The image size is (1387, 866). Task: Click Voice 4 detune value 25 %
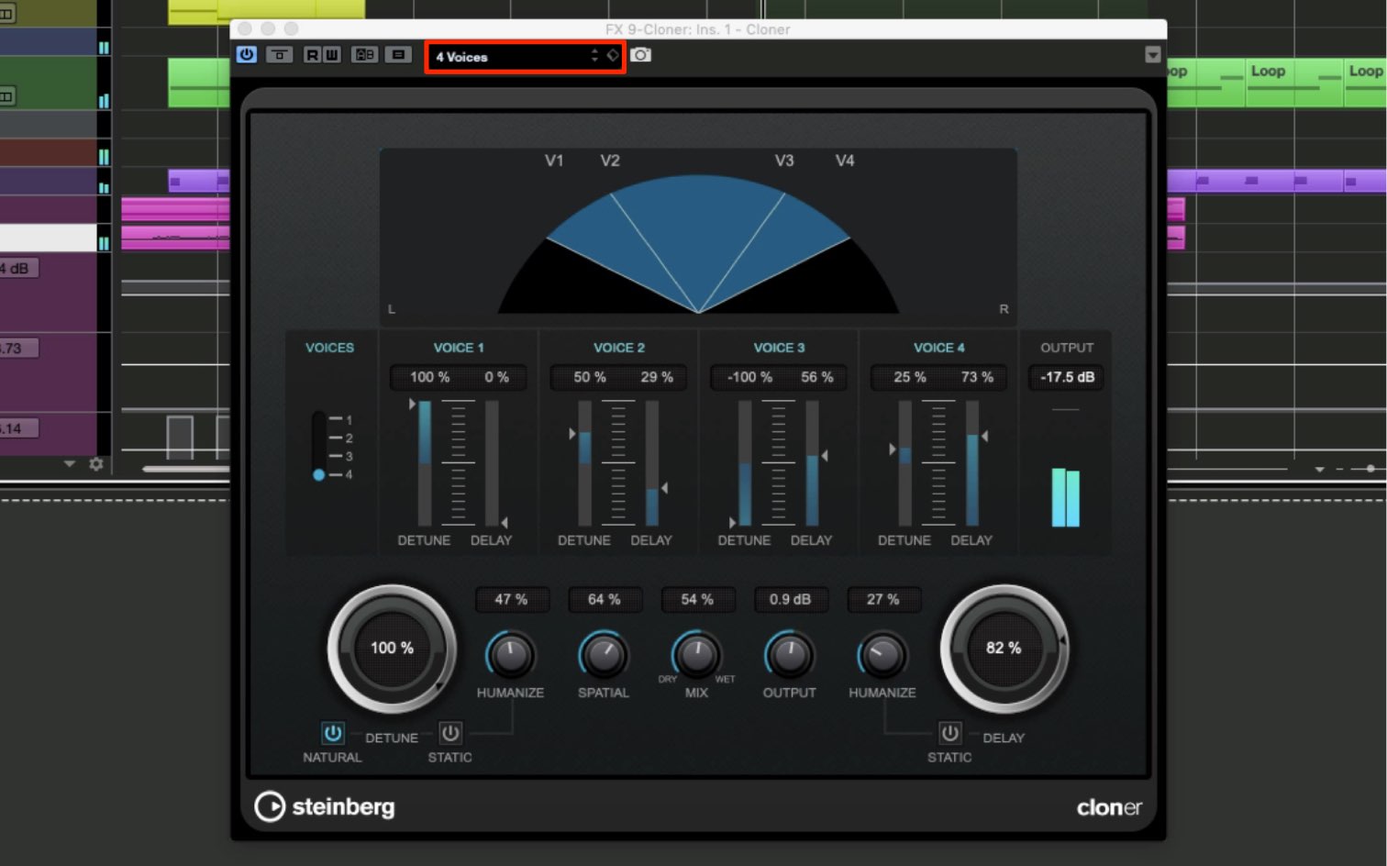click(x=910, y=377)
